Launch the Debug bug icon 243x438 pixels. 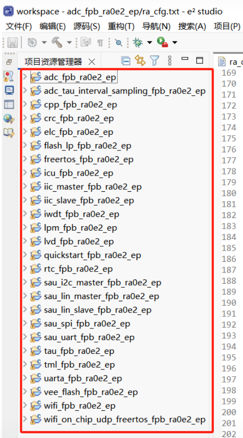(137, 42)
